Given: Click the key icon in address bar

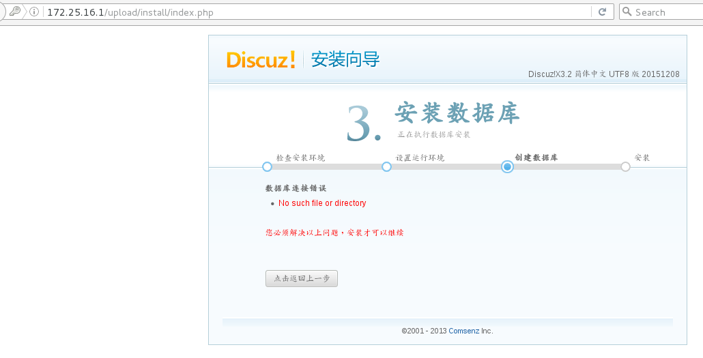Looking at the screenshot, I should (15, 11).
